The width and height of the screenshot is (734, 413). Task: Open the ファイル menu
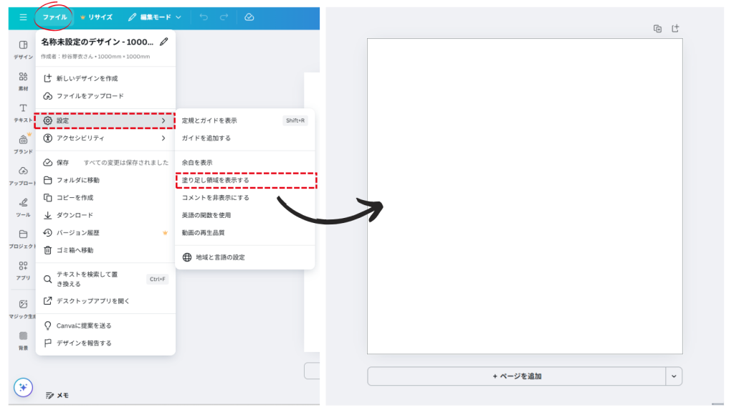pos(54,17)
